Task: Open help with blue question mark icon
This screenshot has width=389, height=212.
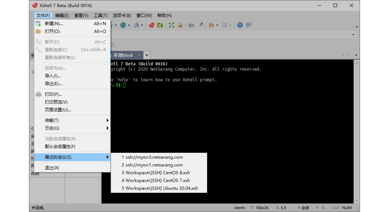Action: point(240,25)
